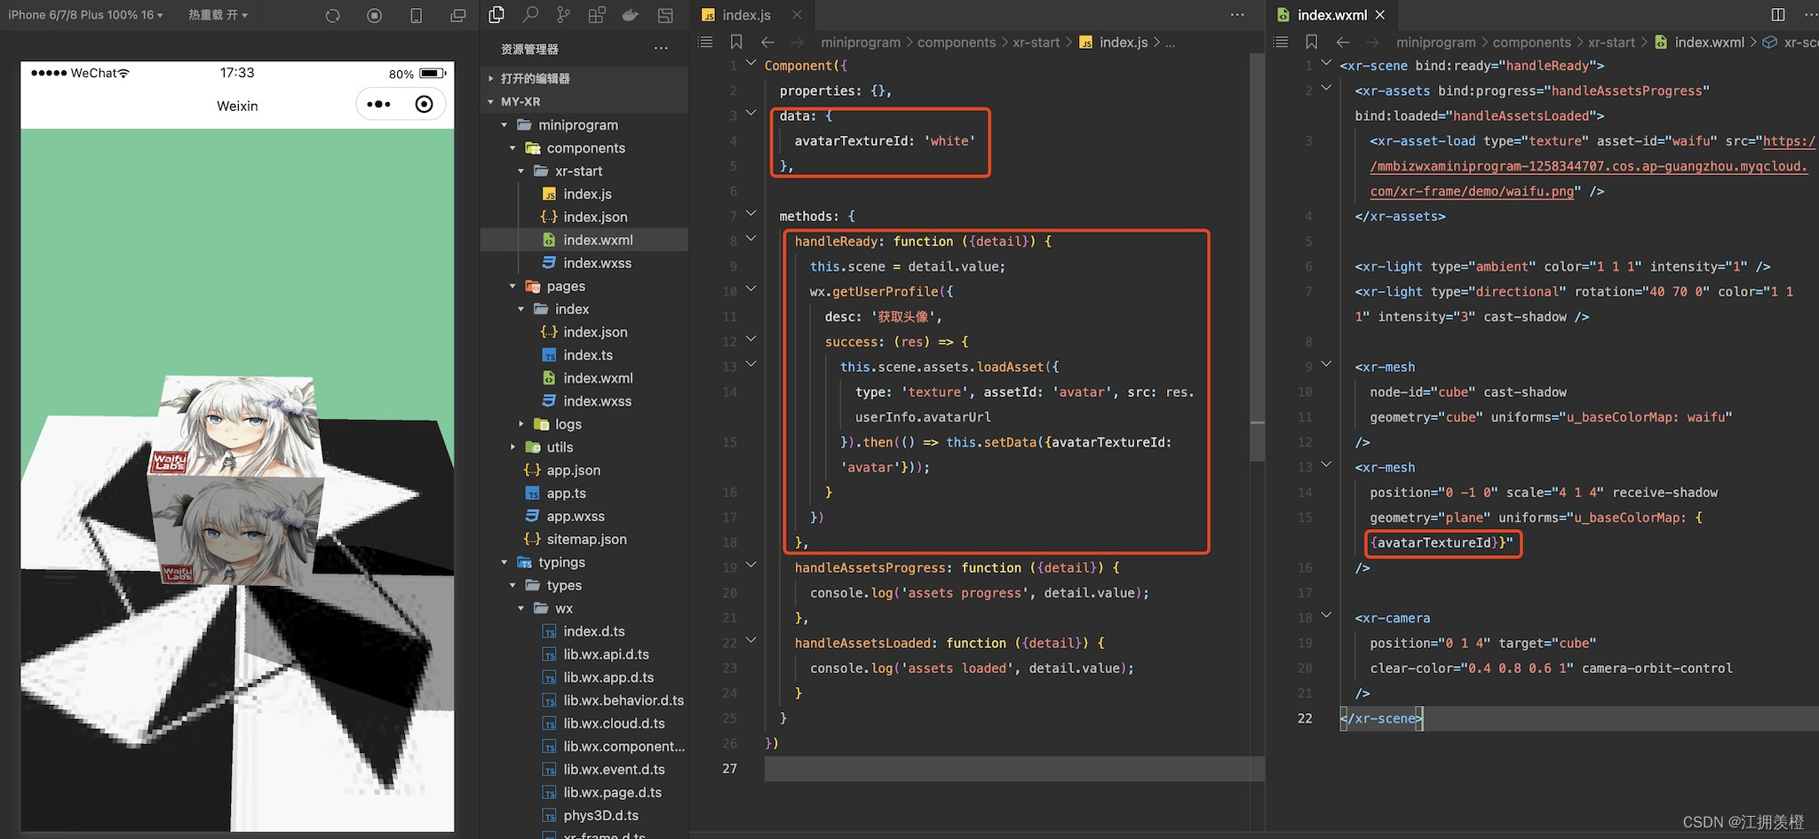Go back using index.js editor arrow
The height and width of the screenshot is (839, 1819).
[768, 42]
